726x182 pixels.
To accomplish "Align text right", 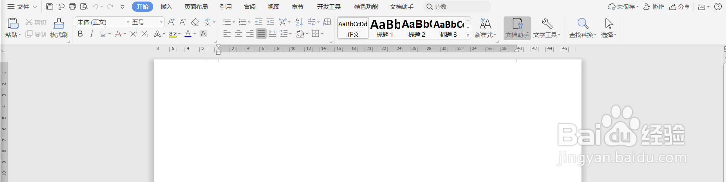I will tap(250, 34).
